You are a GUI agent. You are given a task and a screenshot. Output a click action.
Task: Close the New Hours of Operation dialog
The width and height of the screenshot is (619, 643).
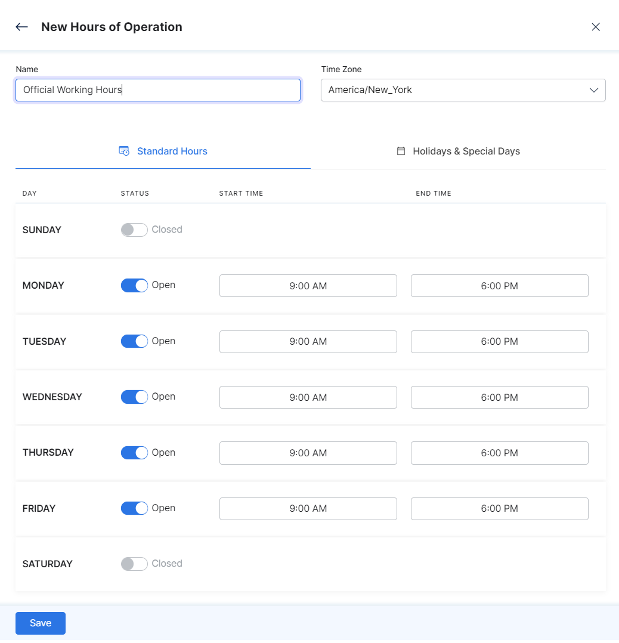pos(596,27)
